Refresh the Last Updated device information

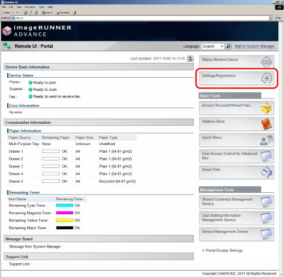[x=190, y=58]
